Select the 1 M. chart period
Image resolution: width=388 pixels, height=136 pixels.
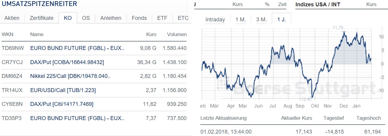[241, 20]
